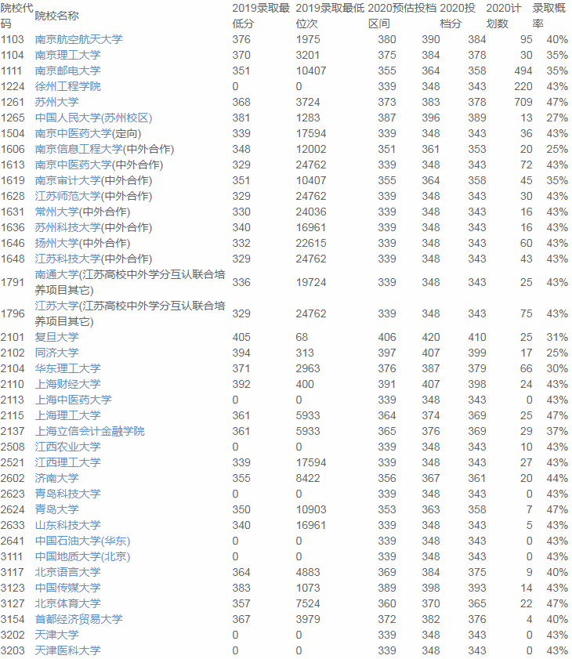Click the 复旦大学 link
Screen dimensions: 572x659
(56, 338)
